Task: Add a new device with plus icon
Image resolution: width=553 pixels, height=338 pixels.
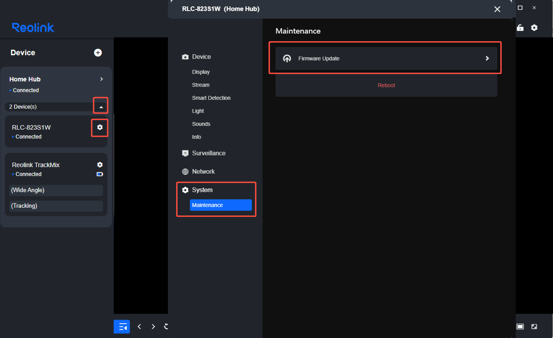Action: pyautogui.click(x=98, y=53)
